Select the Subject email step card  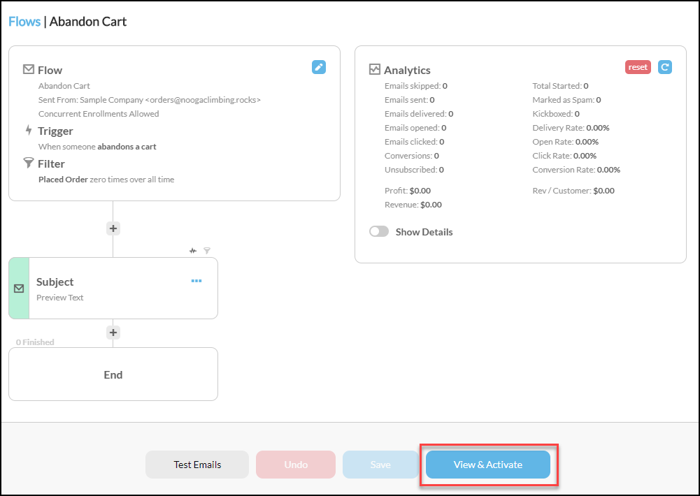coord(113,288)
